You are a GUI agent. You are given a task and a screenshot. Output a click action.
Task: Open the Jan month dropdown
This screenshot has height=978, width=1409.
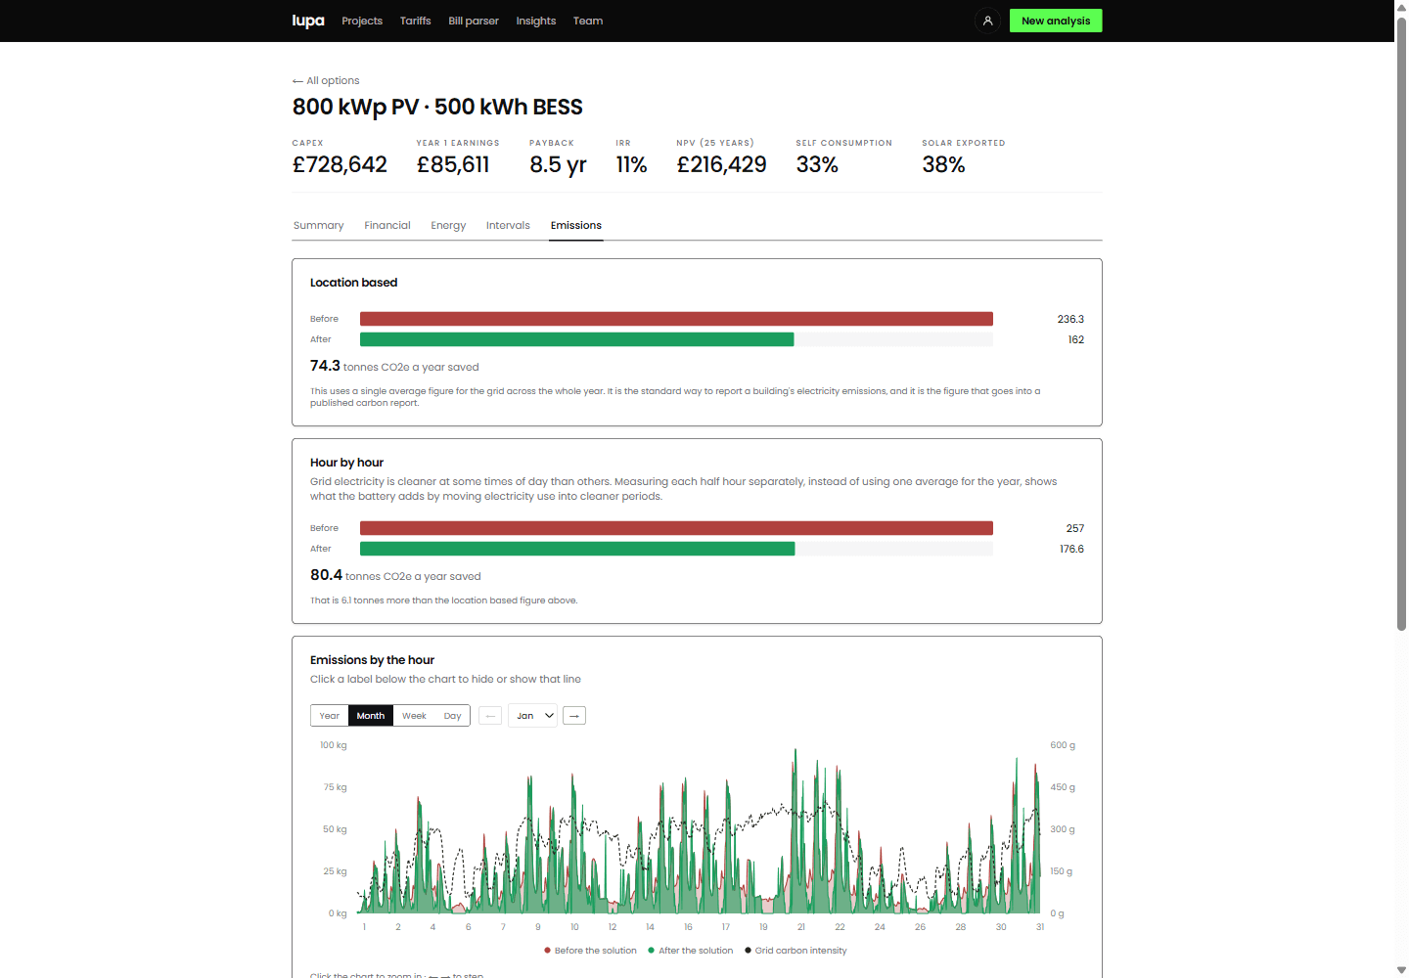pos(532,716)
